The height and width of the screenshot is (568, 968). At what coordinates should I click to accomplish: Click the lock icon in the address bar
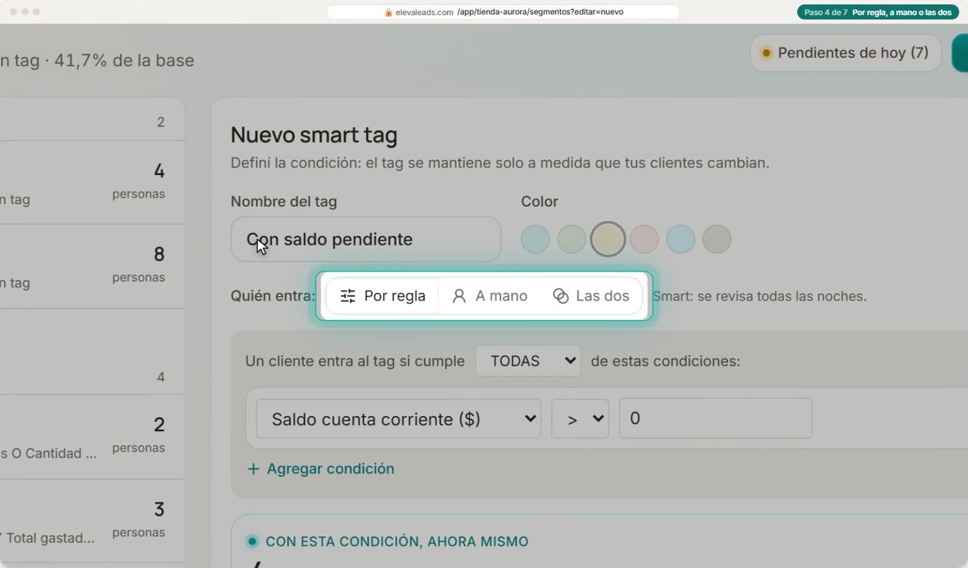pos(389,12)
